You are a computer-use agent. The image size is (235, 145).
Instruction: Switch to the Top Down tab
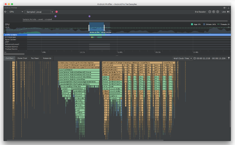(35, 58)
